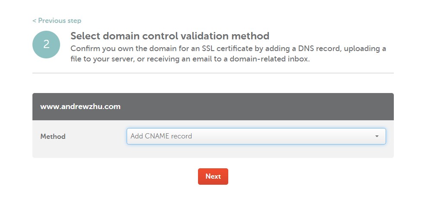This screenshot has width=431, height=212.
Task: Go back via the Previous step link
Action: (57, 21)
